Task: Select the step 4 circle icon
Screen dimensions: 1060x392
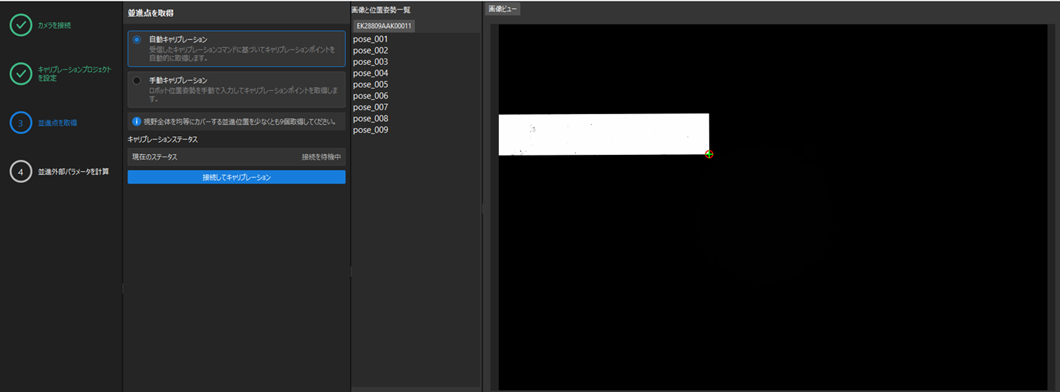Action: coord(21,171)
